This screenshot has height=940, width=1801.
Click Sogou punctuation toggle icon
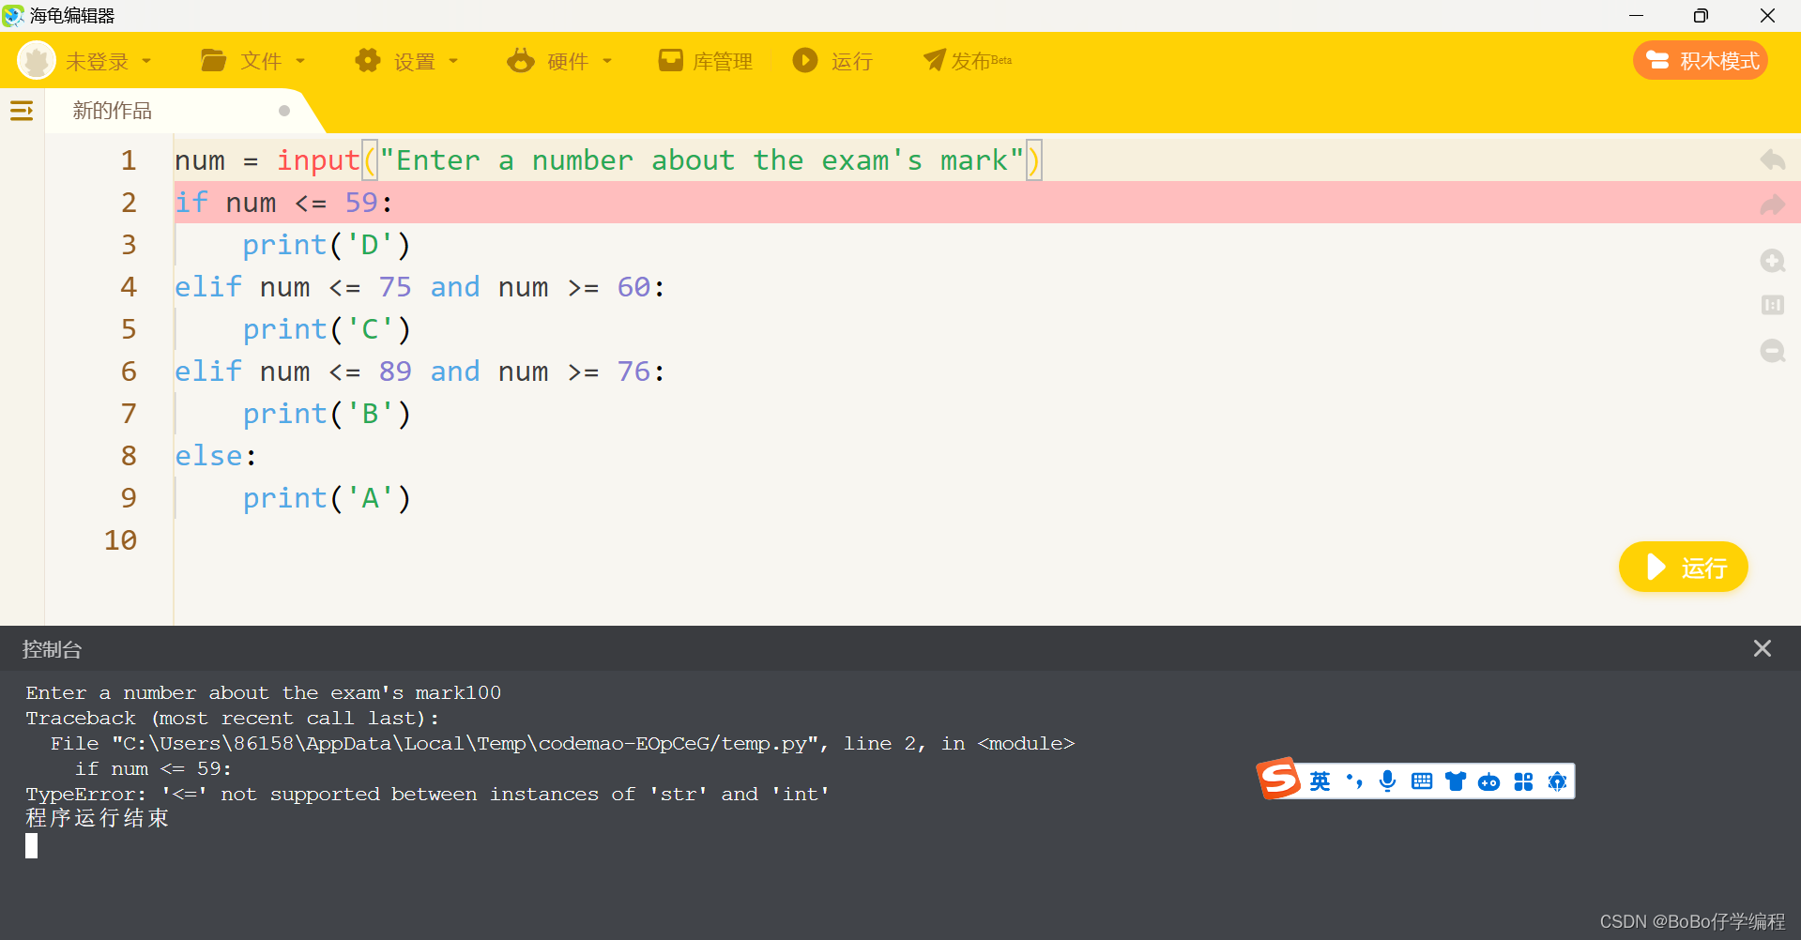pyautogui.click(x=1353, y=781)
